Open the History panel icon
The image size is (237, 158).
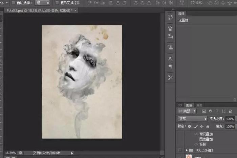pyautogui.click(x=170, y=17)
